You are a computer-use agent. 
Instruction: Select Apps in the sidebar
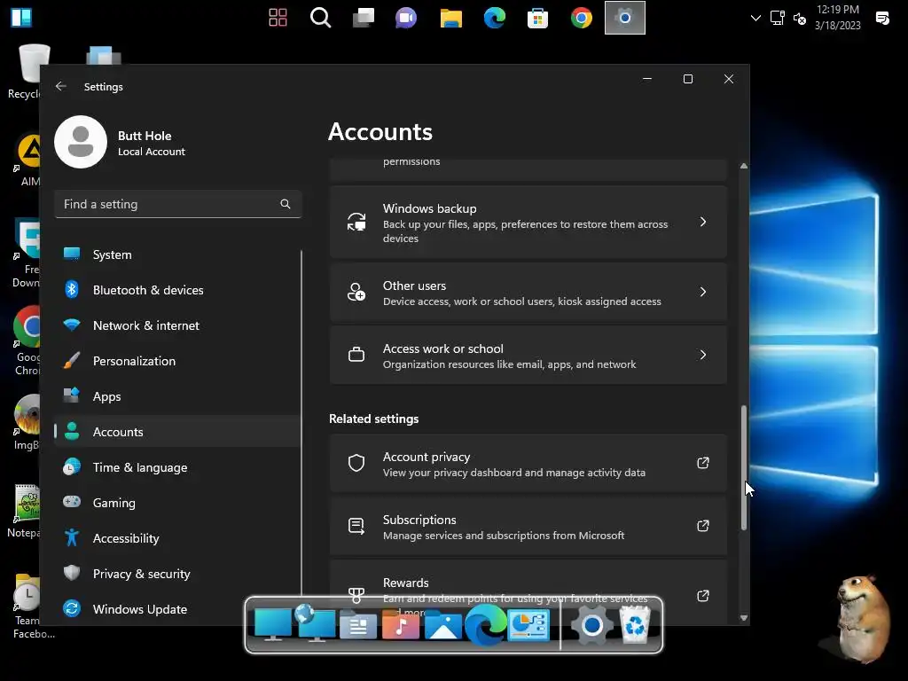point(176,396)
